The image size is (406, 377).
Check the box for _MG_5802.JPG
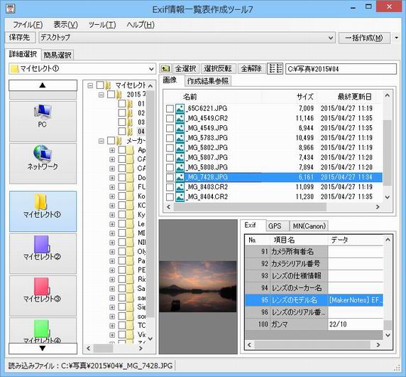170,148
